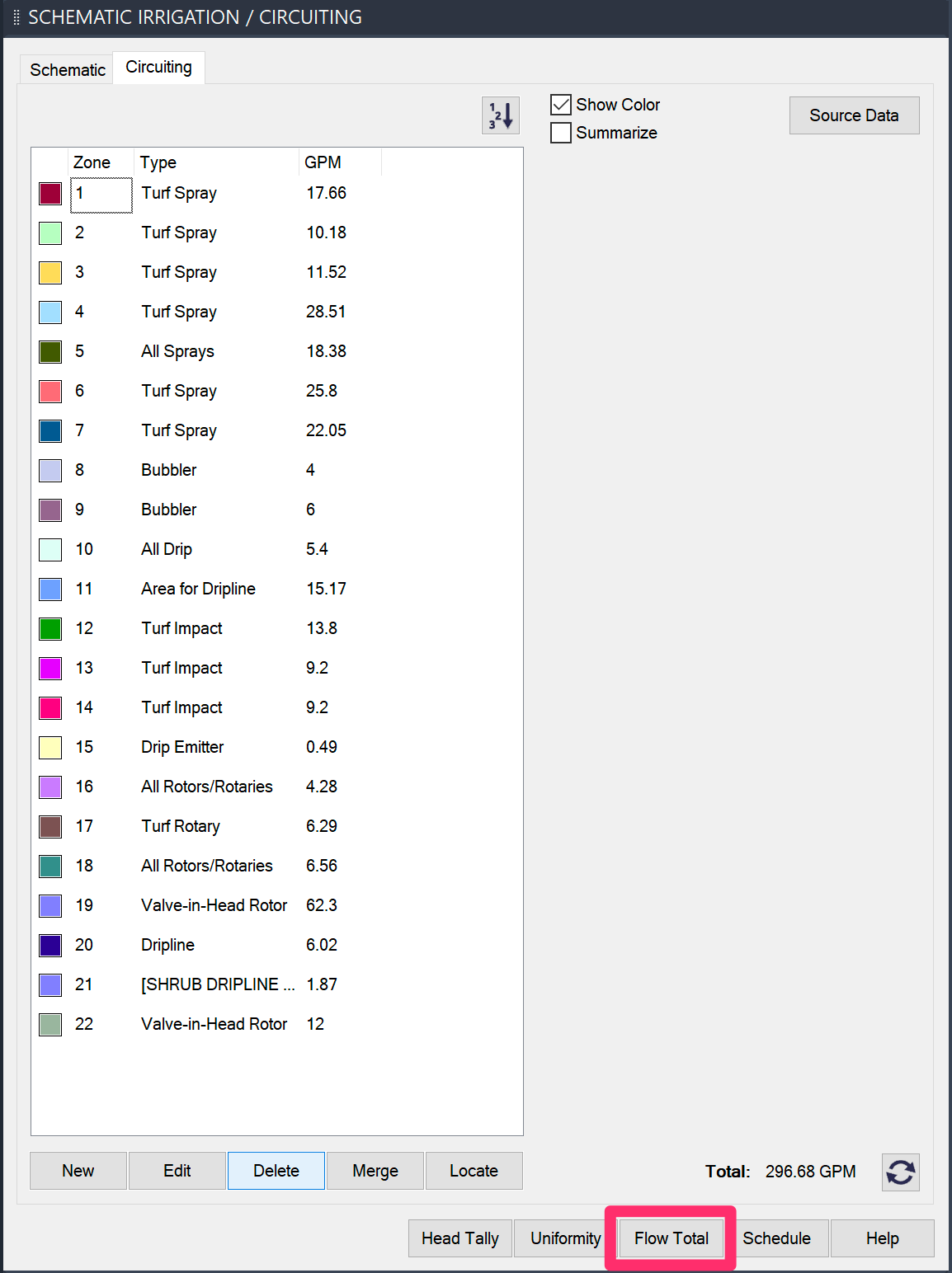Select the yellow swatch of zone 3

[50, 273]
